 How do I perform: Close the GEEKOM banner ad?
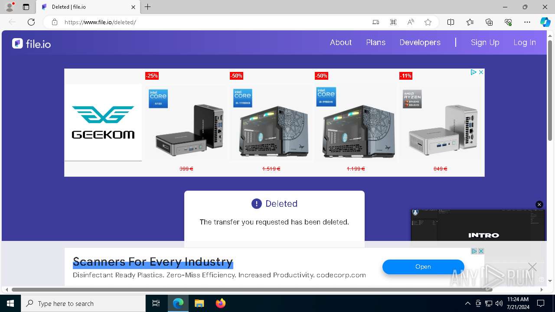(481, 72)
